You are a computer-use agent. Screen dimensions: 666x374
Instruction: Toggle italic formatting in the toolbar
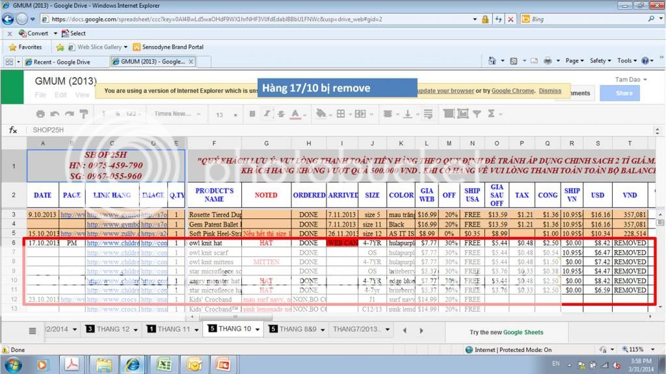point(267,114)
